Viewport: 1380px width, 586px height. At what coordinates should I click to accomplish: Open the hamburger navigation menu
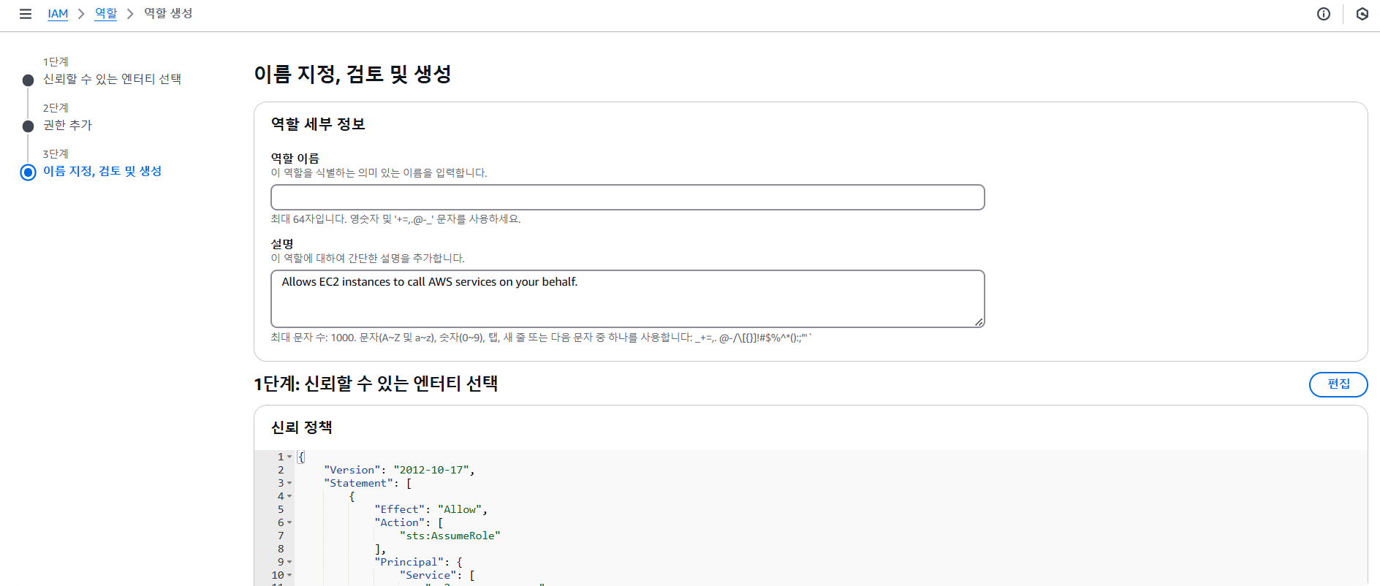pos(26,14)
